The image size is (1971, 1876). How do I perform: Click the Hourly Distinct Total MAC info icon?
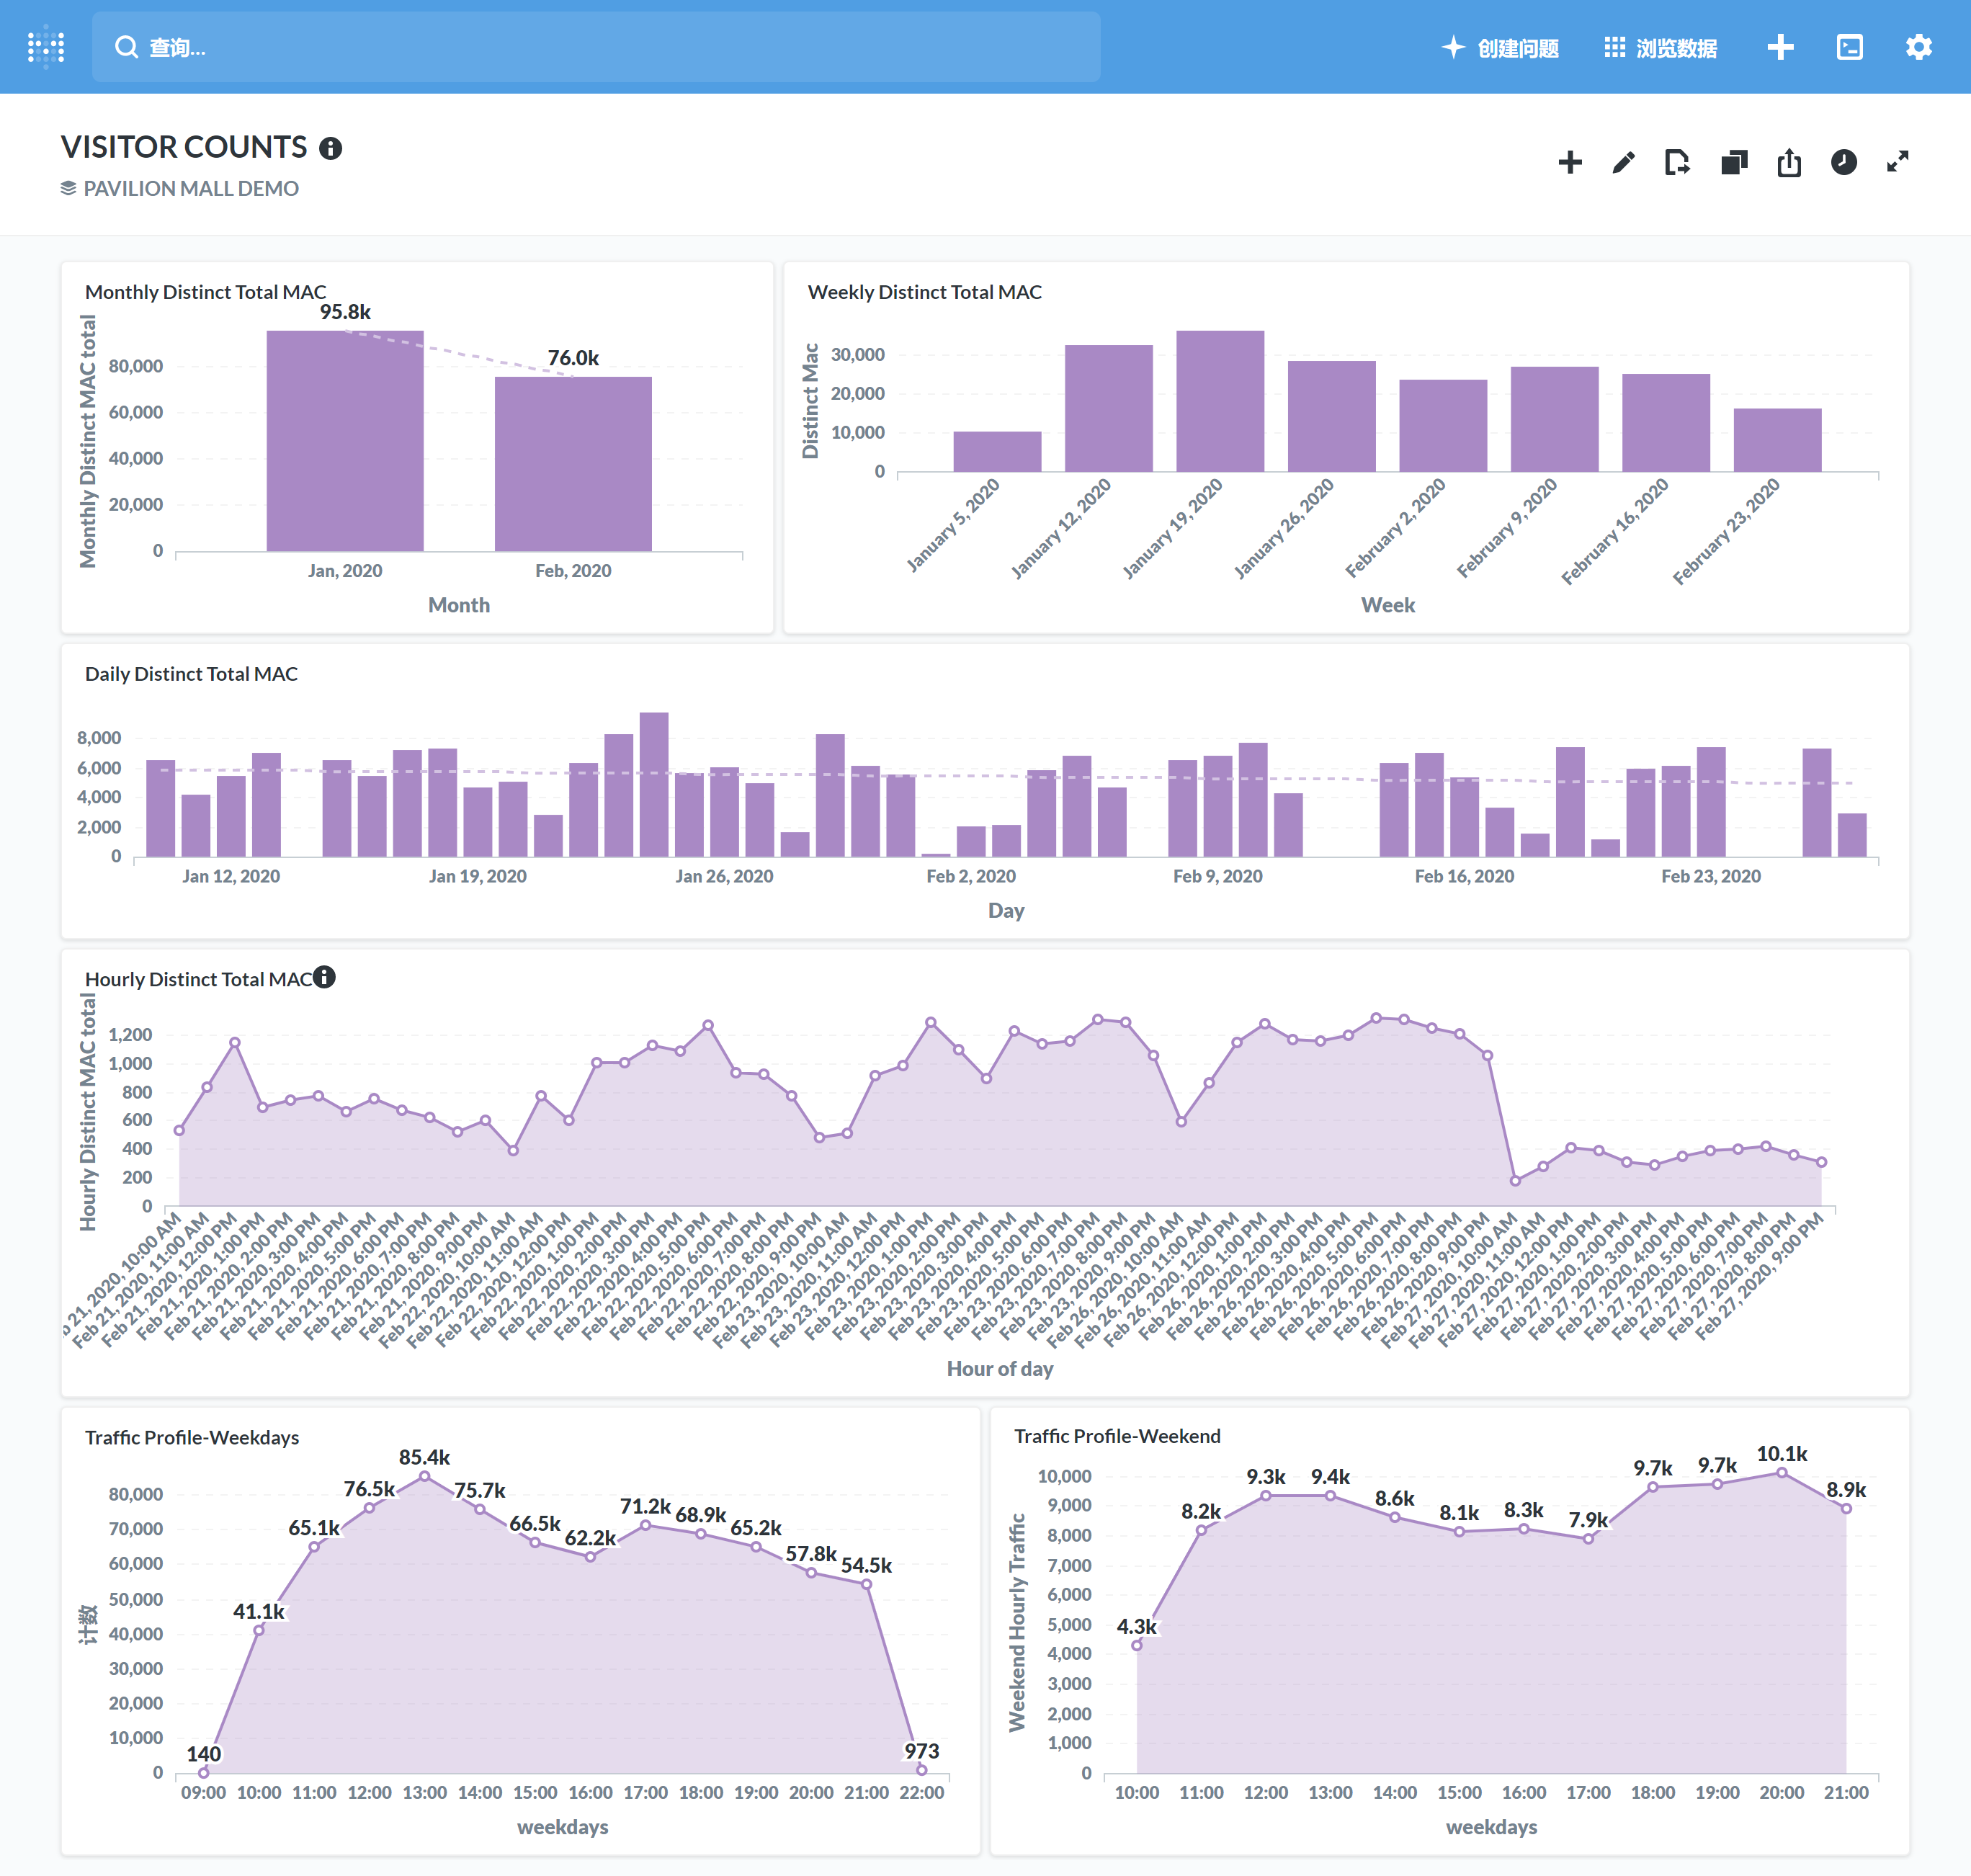click(x=324, y=977)
